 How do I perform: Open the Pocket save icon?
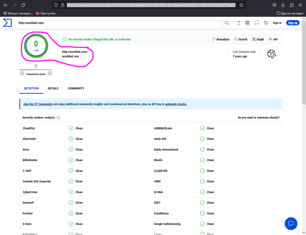pos(274,5)
